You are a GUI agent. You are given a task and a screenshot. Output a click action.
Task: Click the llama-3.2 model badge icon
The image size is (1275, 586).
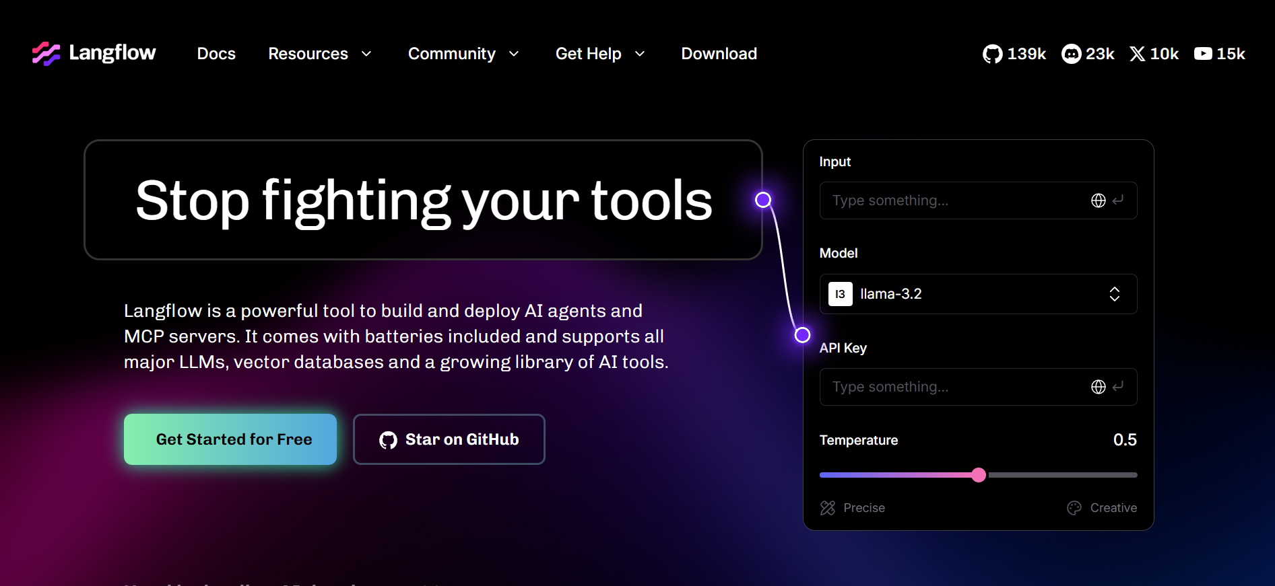pyautogui.click(x=840, y=294)
